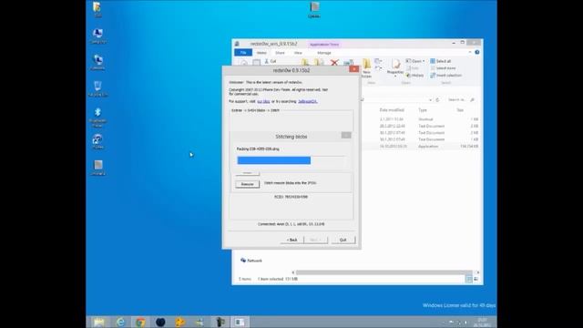Select the Application file row
Viewport: 583px width, 328px height.
(x=421, y=146)
